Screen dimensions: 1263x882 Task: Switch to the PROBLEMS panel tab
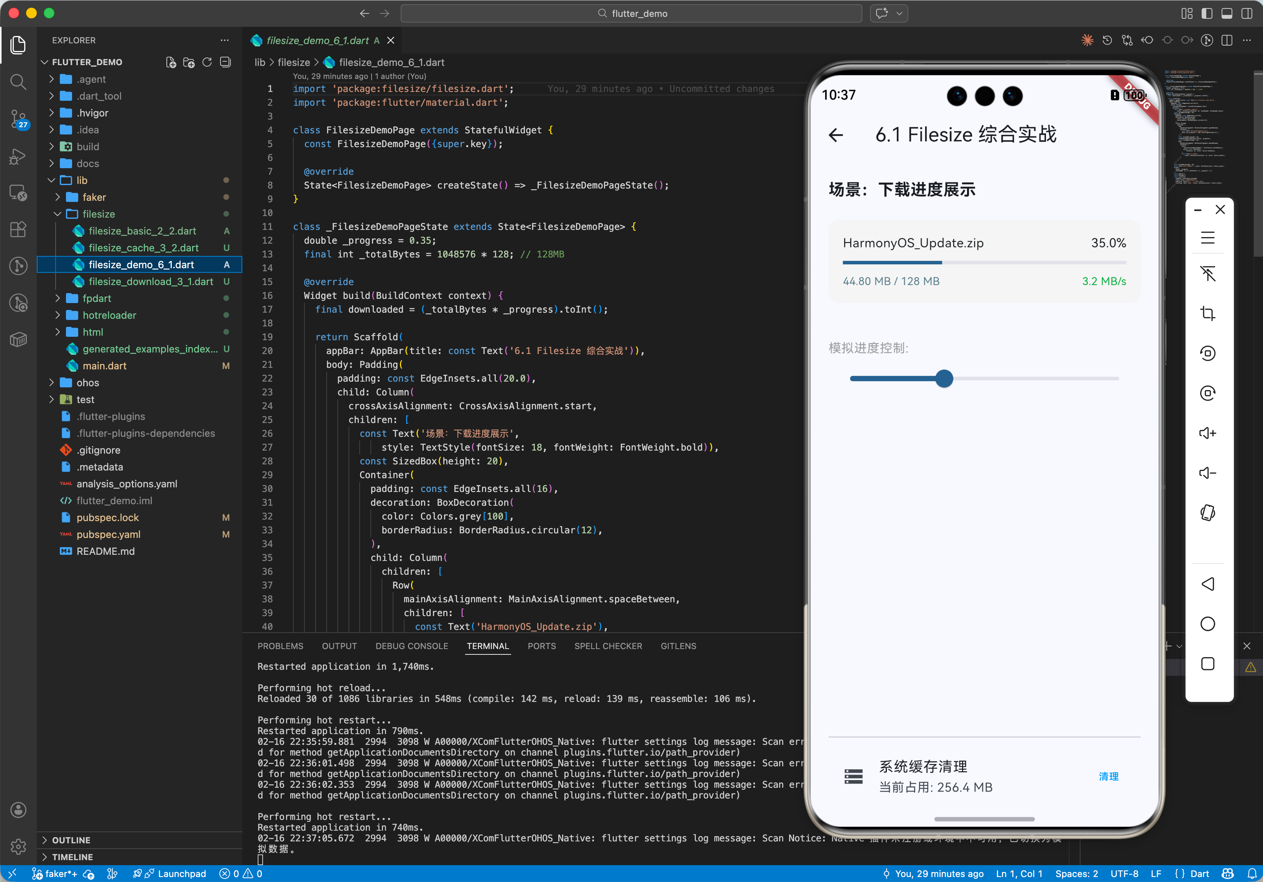point(280,646)
